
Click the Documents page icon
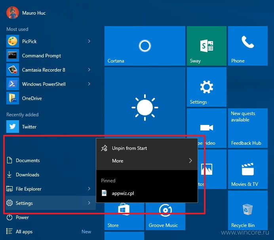(x=10, y=160)
